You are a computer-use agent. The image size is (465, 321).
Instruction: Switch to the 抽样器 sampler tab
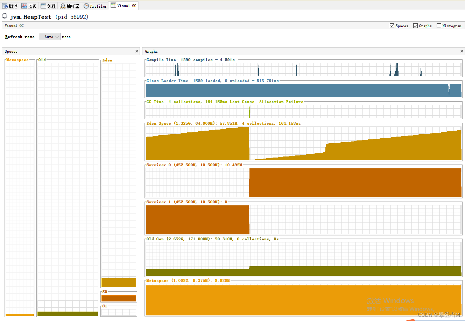pyautogui.click(x=70, y=6)
